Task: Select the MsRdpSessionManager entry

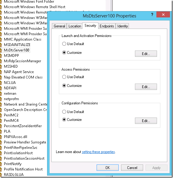Action: pyautogui.click(x=23, y=61)
